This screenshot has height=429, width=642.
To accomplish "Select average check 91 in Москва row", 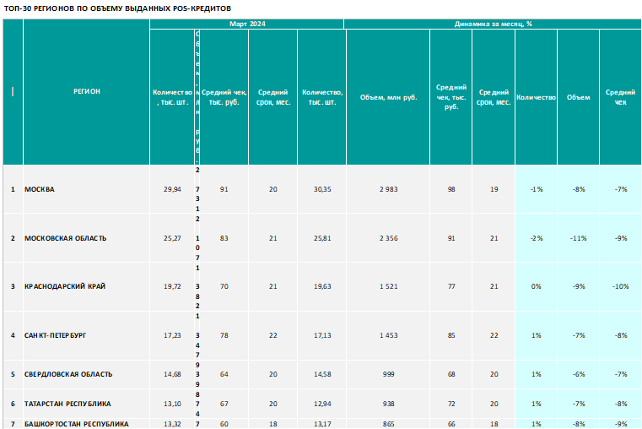I will click(224, 189).
